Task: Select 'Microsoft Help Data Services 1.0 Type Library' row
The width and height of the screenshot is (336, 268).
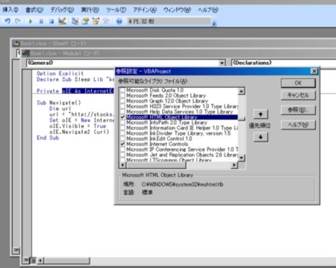Action: pos(179,112)
